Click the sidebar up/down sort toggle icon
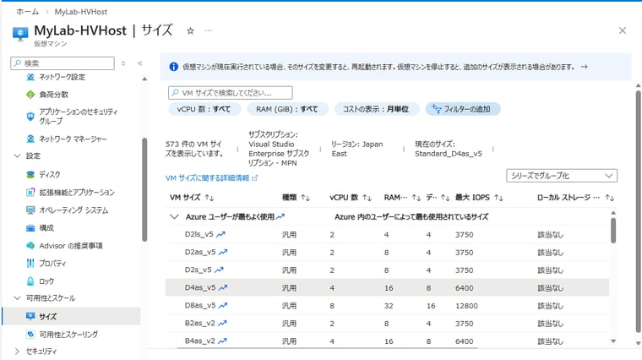This screenshot has height=360, width=642. pyautogui.click(x=123, y=63)
